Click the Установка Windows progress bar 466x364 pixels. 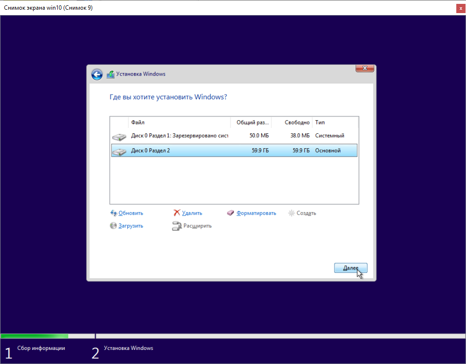point(281,336)
